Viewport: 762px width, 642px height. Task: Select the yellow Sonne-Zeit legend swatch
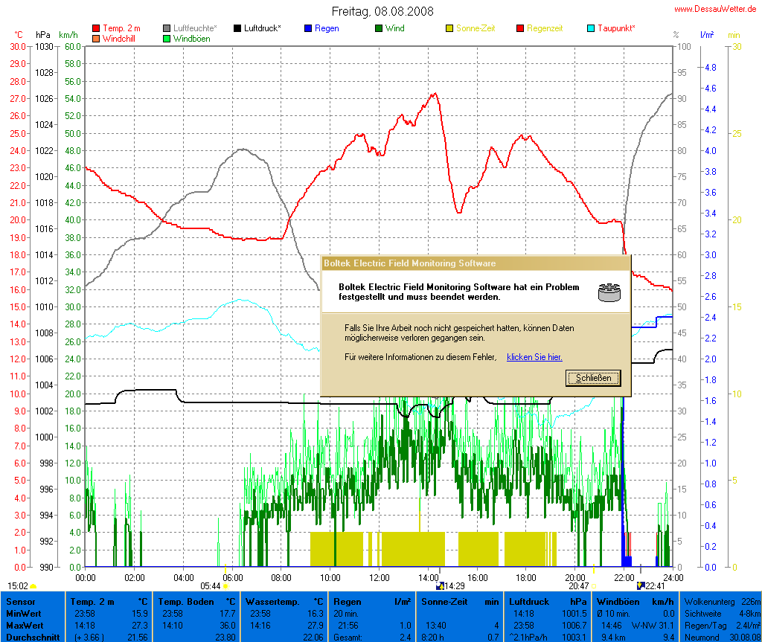coord(449,28)
